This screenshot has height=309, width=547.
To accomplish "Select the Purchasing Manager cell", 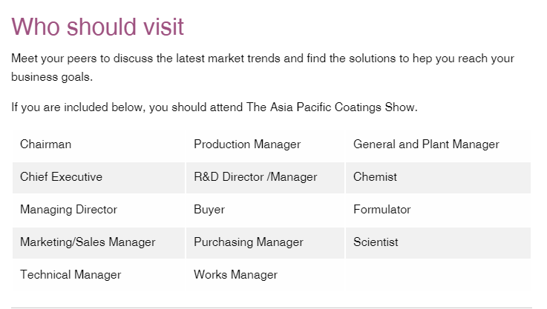I will pyautogui.click(x=249, y=242).
